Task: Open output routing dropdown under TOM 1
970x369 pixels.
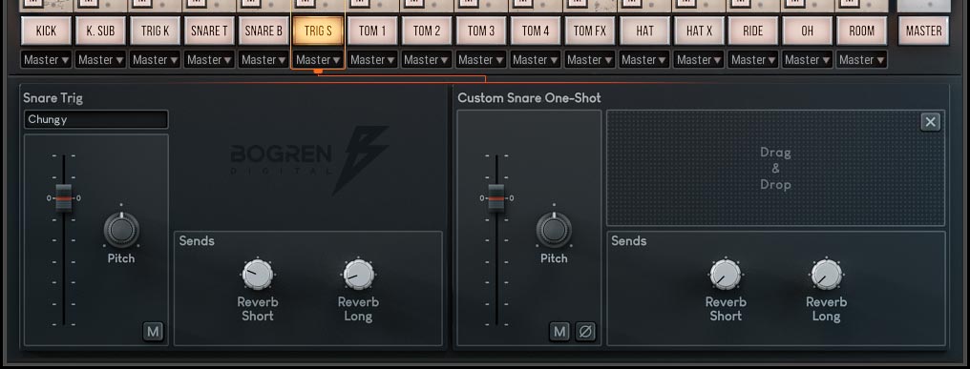Action: (x=373, y=60)
